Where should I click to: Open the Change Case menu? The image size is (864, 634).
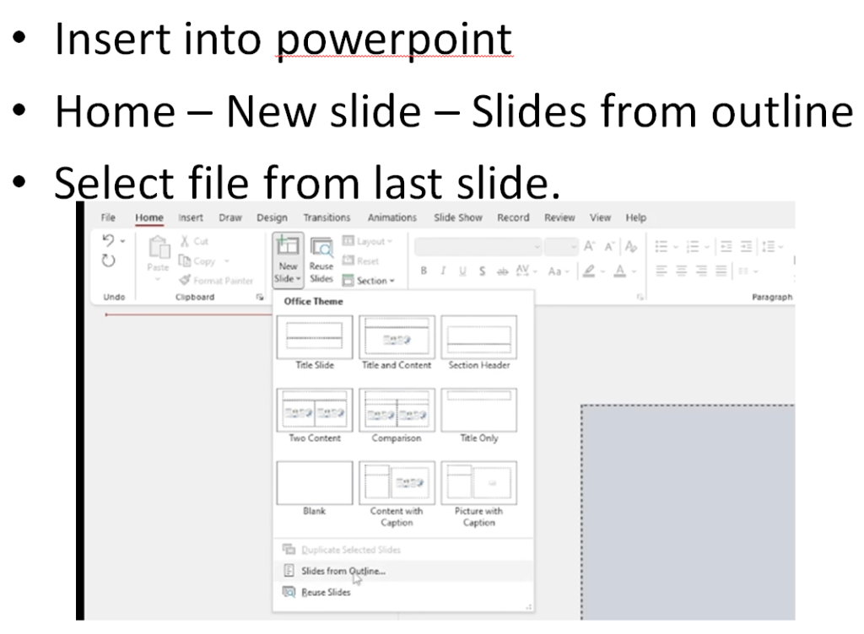558,271
